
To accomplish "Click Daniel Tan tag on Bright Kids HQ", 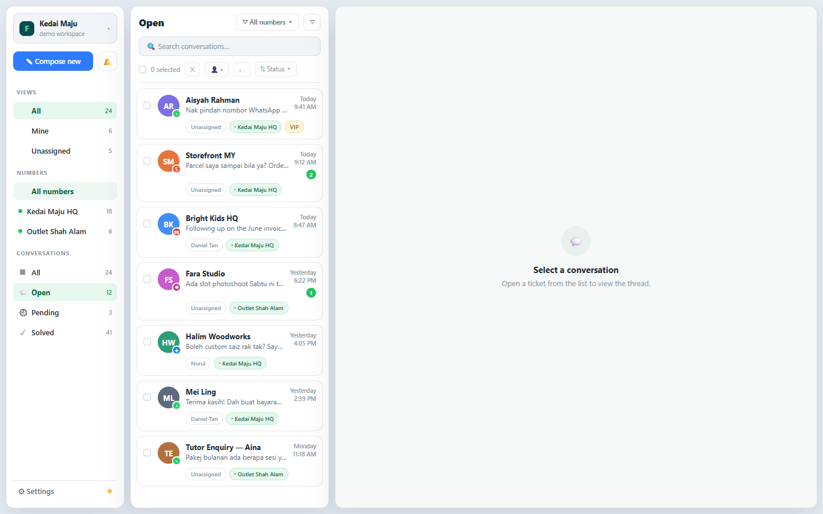I will click(x=204, y=246).
